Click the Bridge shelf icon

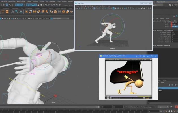tap(51, 12)
